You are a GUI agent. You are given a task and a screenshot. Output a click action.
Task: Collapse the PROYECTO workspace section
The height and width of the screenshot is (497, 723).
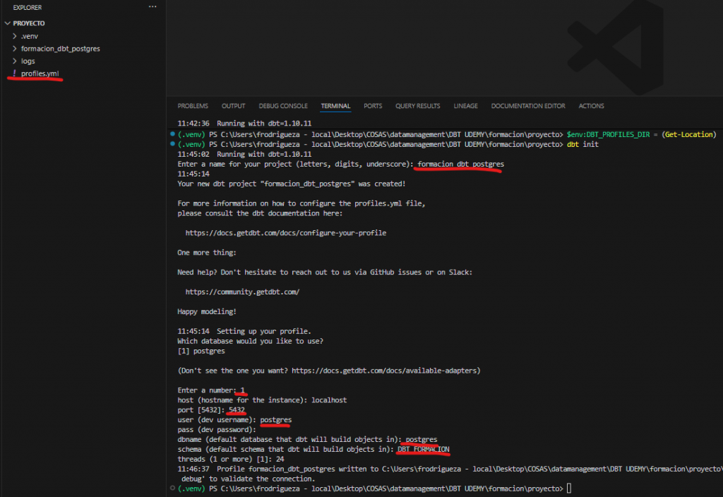[x=8, y=23]
